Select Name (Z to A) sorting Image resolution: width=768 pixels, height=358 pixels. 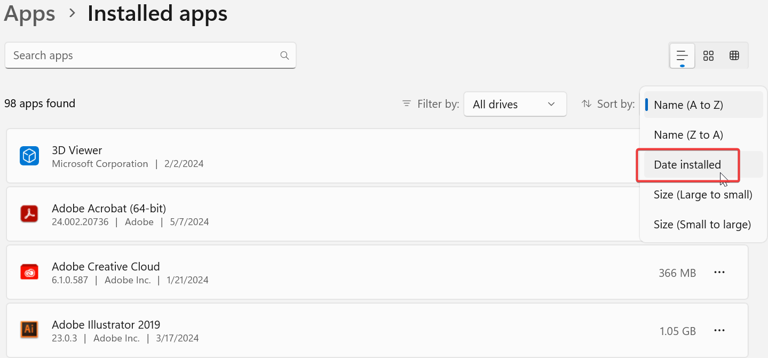[688, 135]
